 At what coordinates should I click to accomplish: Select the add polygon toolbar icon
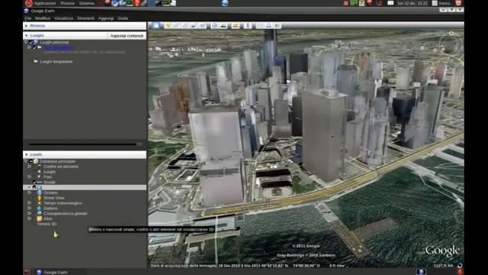click(177, 25)
